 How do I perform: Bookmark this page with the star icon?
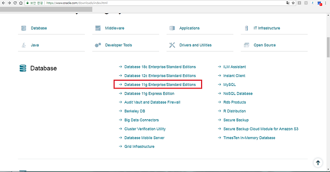[x=293, y=3]
